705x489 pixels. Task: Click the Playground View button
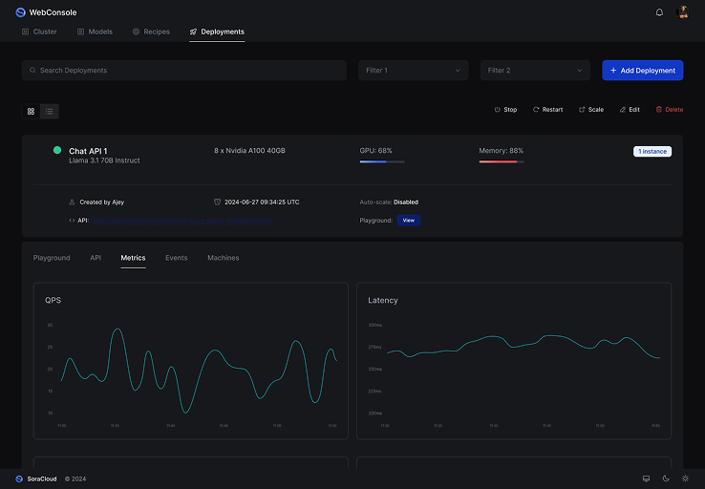click(409, 221)
